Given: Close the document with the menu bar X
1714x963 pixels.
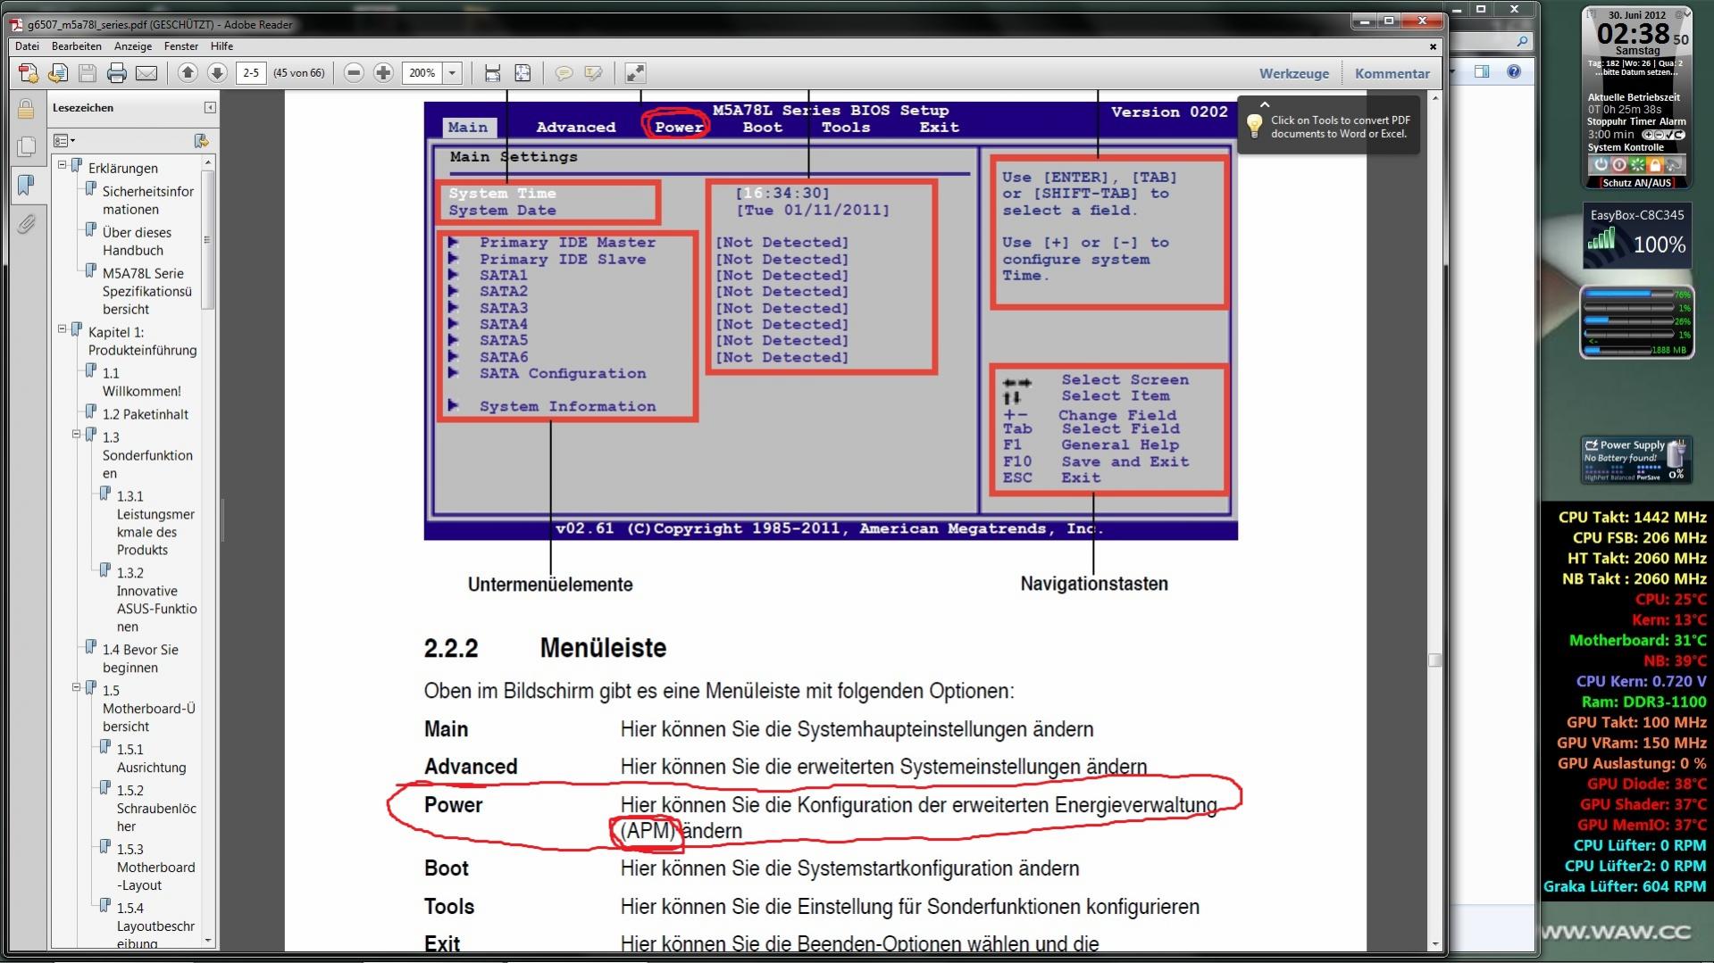Looking at the screenshot, I should coord(1434,46).
